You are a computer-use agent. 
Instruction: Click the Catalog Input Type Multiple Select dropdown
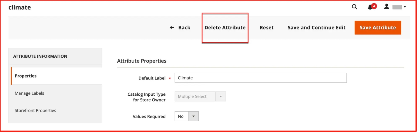pos(200,96)
